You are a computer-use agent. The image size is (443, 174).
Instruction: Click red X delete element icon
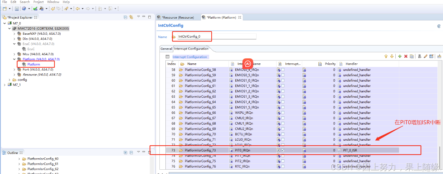[x=406, y=56]
